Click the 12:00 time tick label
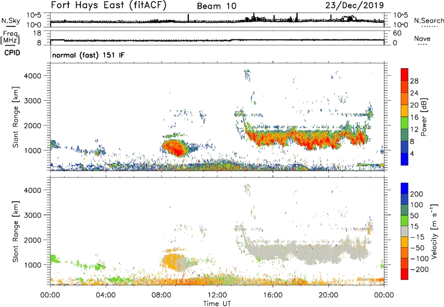The image size is (444, 307). [x=217, y=295]
